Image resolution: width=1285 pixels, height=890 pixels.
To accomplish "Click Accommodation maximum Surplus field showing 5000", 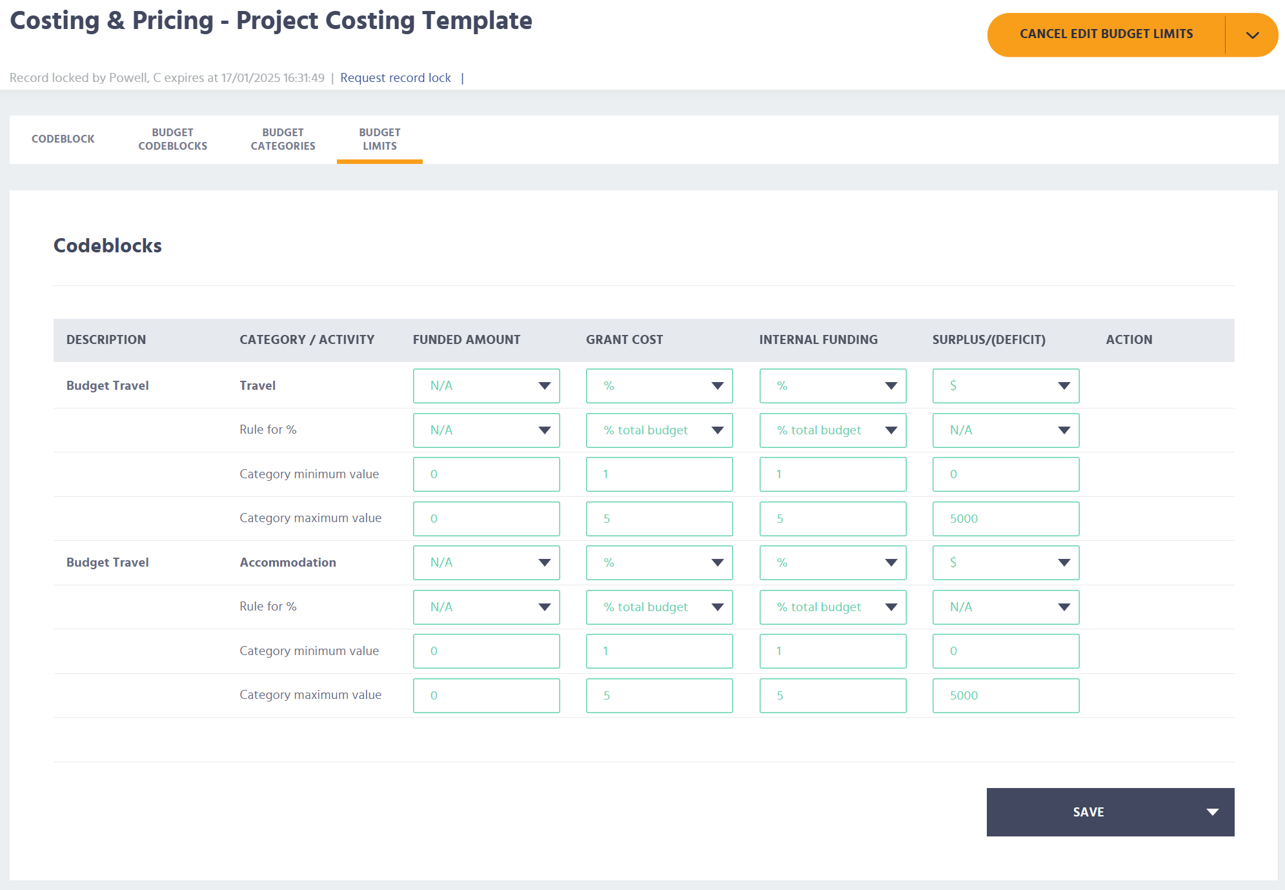I will [1006, 696].
